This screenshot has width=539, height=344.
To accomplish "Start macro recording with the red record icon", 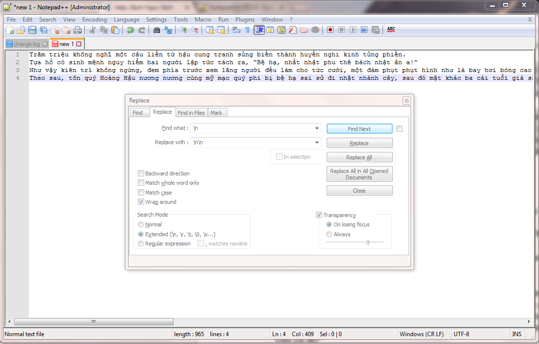I will click(x=330, y=30).
